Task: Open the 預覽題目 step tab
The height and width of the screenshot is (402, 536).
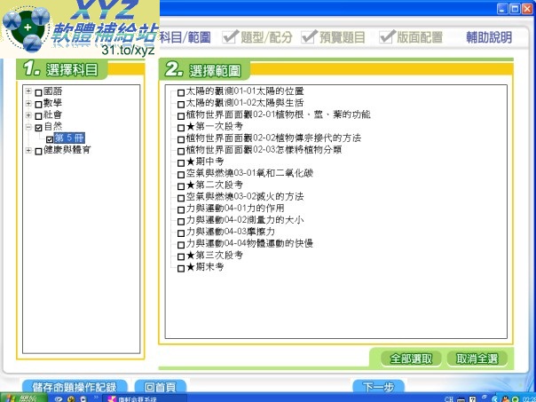Action: [x=334, y=37]
